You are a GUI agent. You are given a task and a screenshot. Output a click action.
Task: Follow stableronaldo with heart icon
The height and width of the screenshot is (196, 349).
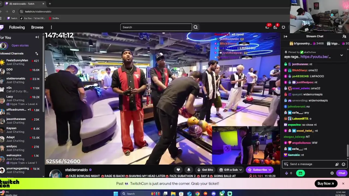[178, 170]
